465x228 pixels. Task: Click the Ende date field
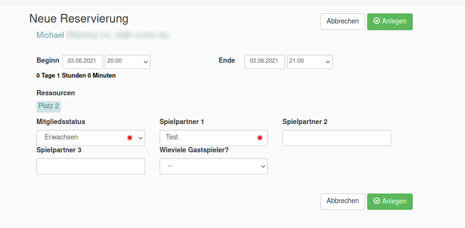pyautogui.click(x=265, y=61)
